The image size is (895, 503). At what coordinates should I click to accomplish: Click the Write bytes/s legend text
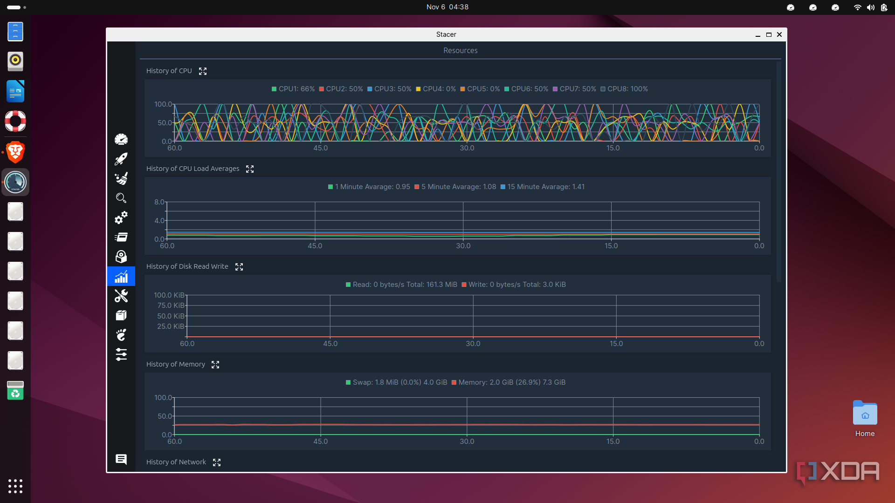click(x=517, y=285)
